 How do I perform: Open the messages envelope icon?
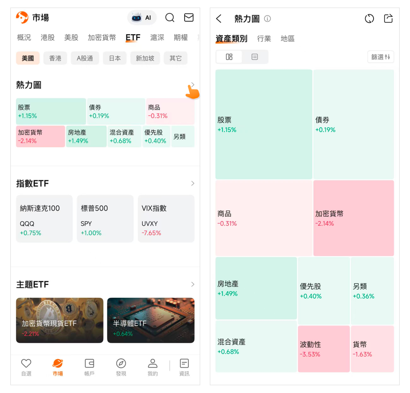click(189, 18)
